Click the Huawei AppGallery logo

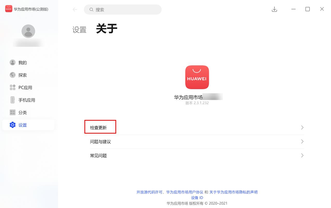[197, 77]
